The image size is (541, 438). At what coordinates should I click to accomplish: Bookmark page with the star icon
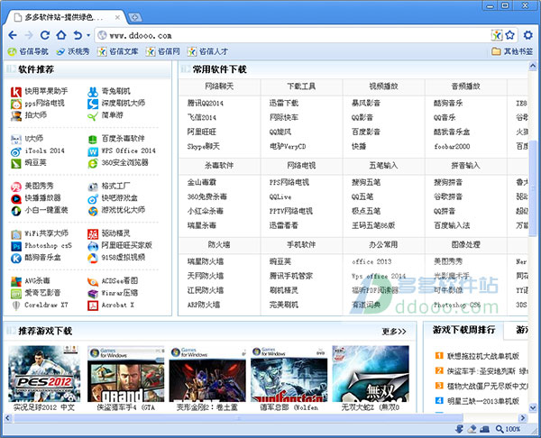click(510, 35)
